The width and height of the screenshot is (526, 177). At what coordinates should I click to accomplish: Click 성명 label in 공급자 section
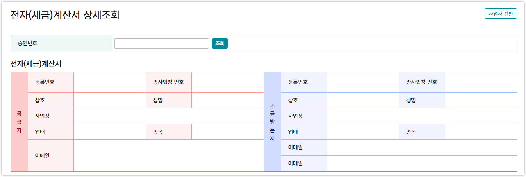(158, 100)
